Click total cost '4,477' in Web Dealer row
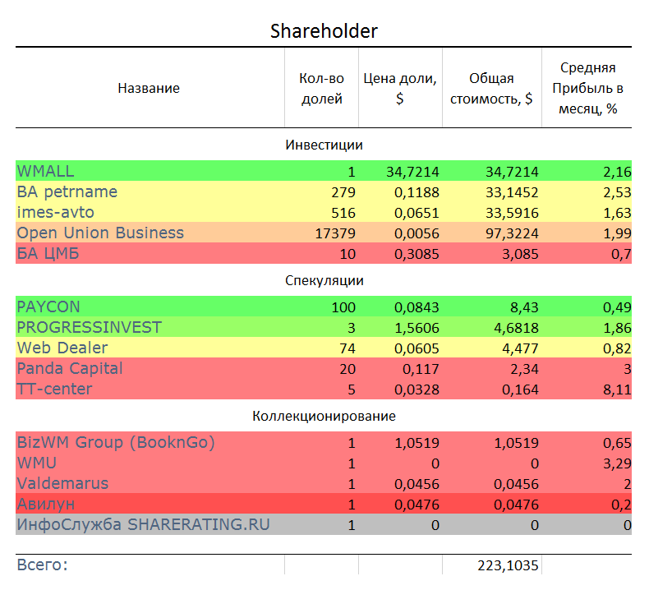649x590 pixels. [520, 348]
